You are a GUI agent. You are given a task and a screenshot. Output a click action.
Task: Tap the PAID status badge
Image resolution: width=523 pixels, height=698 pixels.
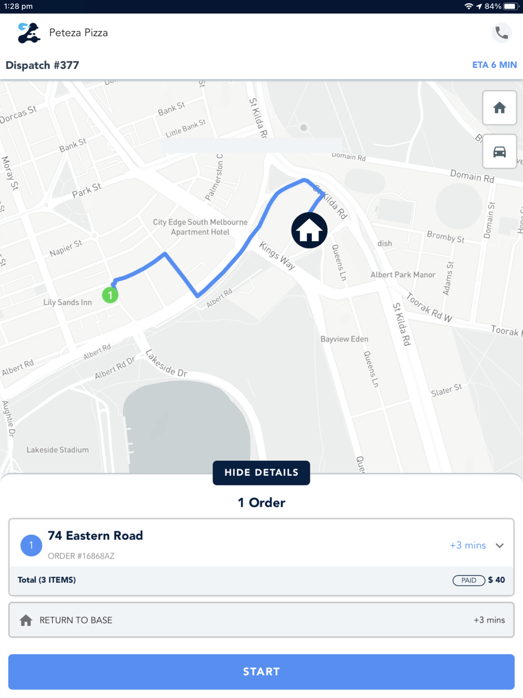[x=469, y=580]
